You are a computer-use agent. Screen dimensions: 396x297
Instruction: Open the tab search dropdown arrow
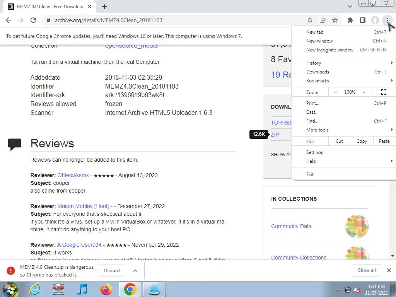point(350,7)
